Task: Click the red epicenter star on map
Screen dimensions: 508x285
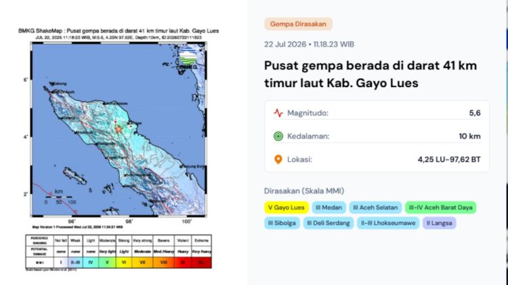Action: [119, 129]
